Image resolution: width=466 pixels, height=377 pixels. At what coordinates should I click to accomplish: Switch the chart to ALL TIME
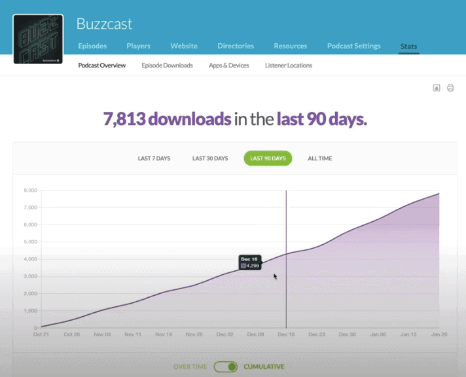pyautogui.click(x=320, y=158)
